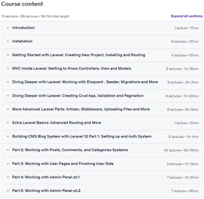Open Part 3 User Pages section
The height and width of the screenshot is (199, 204).
pyautogui.click(x=102, y=164)
